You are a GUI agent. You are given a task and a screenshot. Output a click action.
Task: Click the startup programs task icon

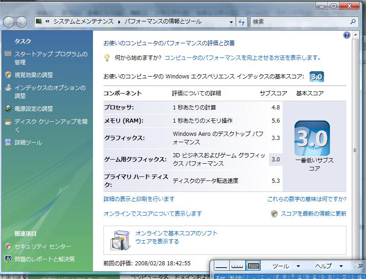pyautogui.click(x=8, y=53)
